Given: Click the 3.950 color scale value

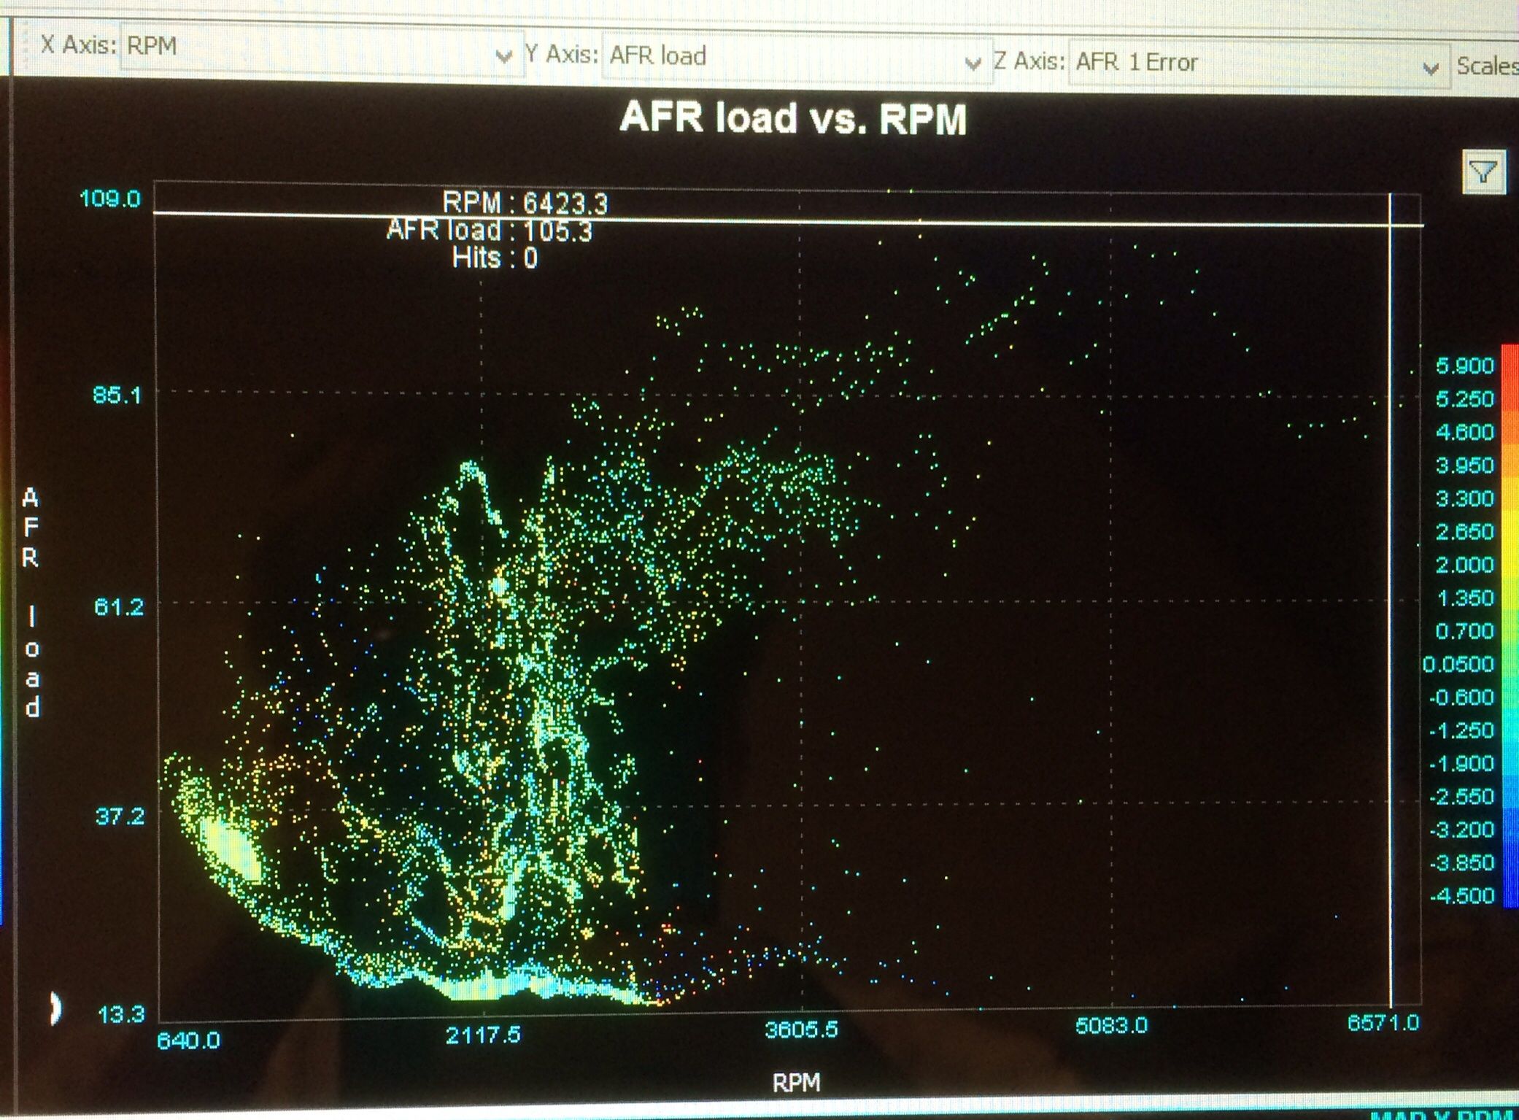Looking at the screenshot, I should click(x=1465, y=465).
